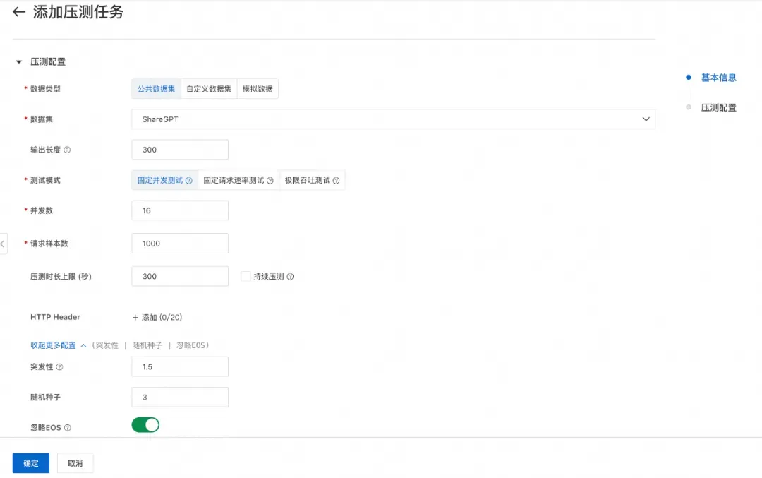Click the 确定 button to confirm
Screen dimensions: 762x478
click(x=30, y=462)
